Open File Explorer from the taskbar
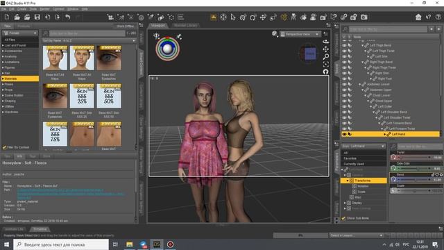444x250 pixels. click(130, 244)
